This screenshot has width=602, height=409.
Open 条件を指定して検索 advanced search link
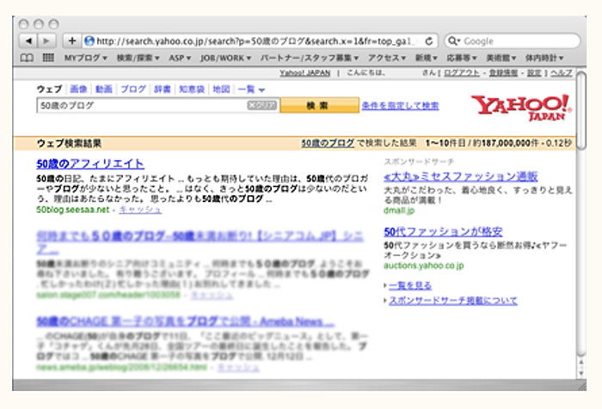401,106
